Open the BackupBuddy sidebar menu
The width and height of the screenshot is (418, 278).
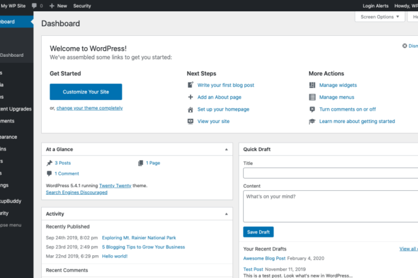(x=11, y=201)
